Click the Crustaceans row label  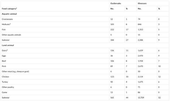(7, 19)
